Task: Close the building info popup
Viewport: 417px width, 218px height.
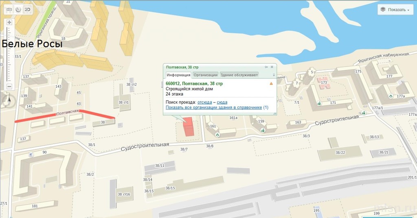Action: pos(272,67)
